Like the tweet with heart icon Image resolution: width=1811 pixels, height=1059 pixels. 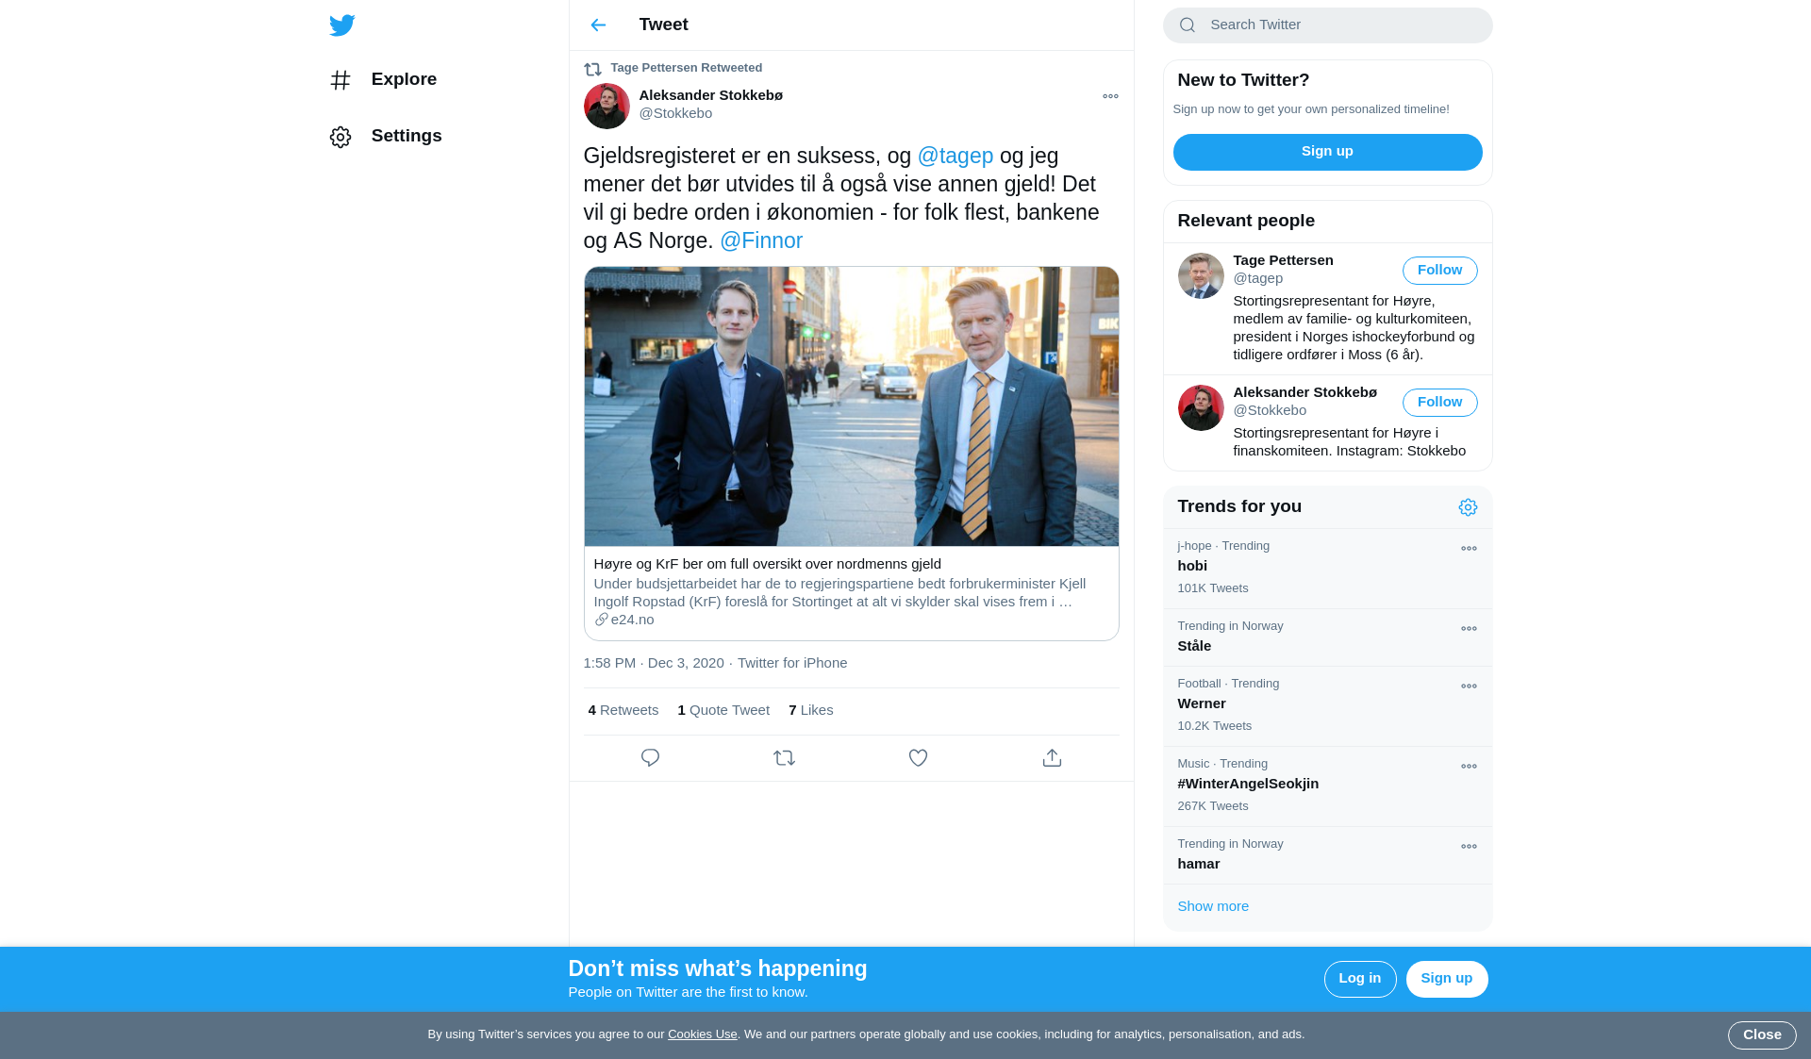pos(918,758)
